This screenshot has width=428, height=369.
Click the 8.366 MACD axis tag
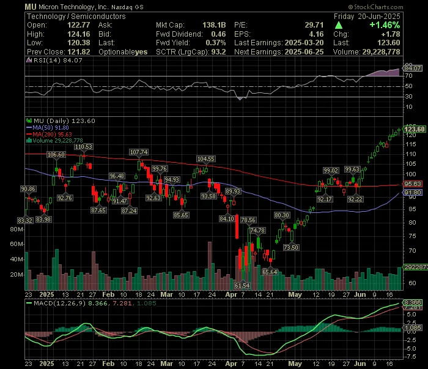tap(413, 303)
